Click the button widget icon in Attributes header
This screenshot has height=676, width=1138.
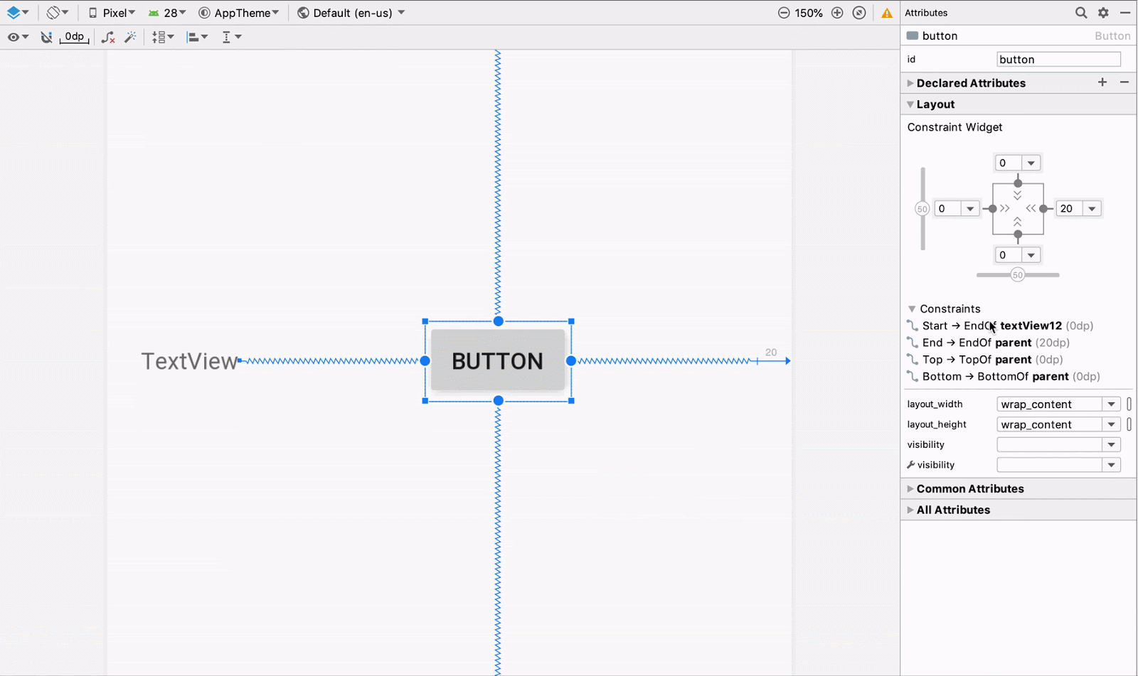[913, 36]
